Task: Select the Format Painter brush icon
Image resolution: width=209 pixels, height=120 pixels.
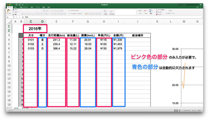Action: (x=14, y=14)
